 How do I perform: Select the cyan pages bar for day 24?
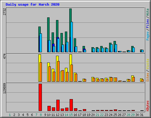point(111,48)
